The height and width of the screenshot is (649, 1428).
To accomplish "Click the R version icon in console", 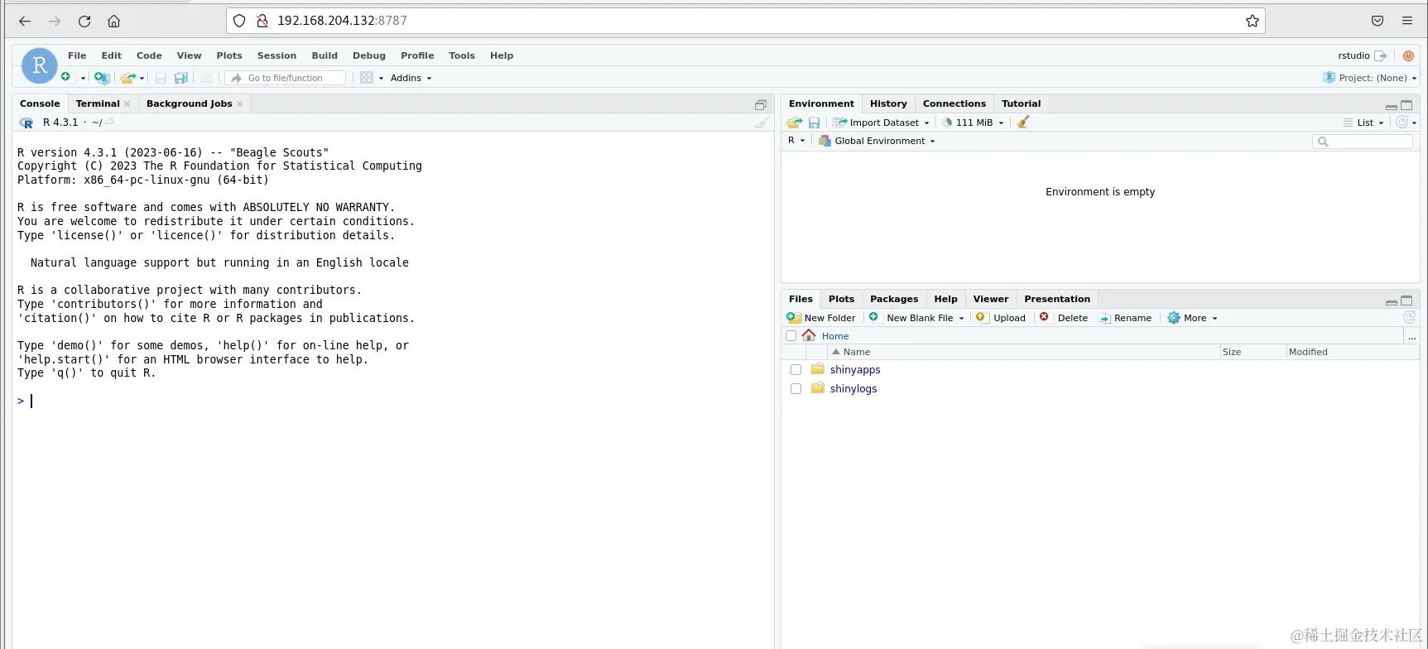I will (26, 123).
